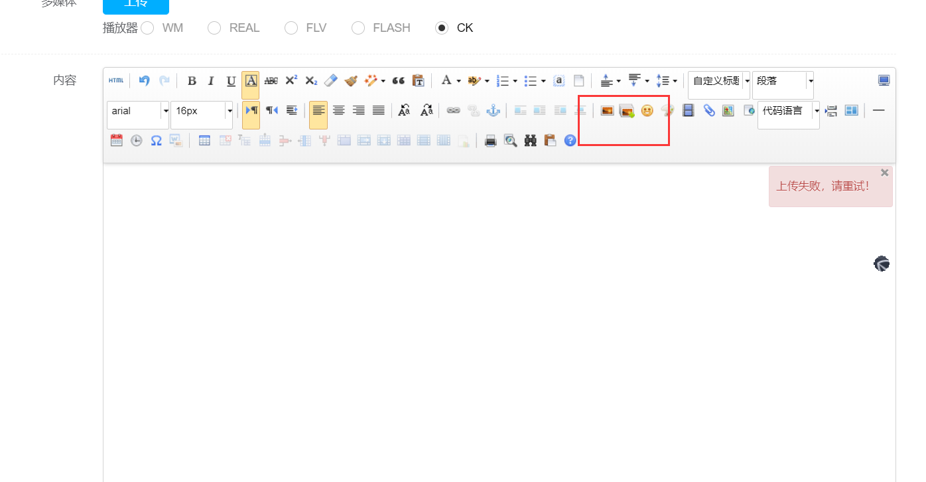This screenshot has width=926, height=482.
Task: Make text subscript
Action: [311, 81]
